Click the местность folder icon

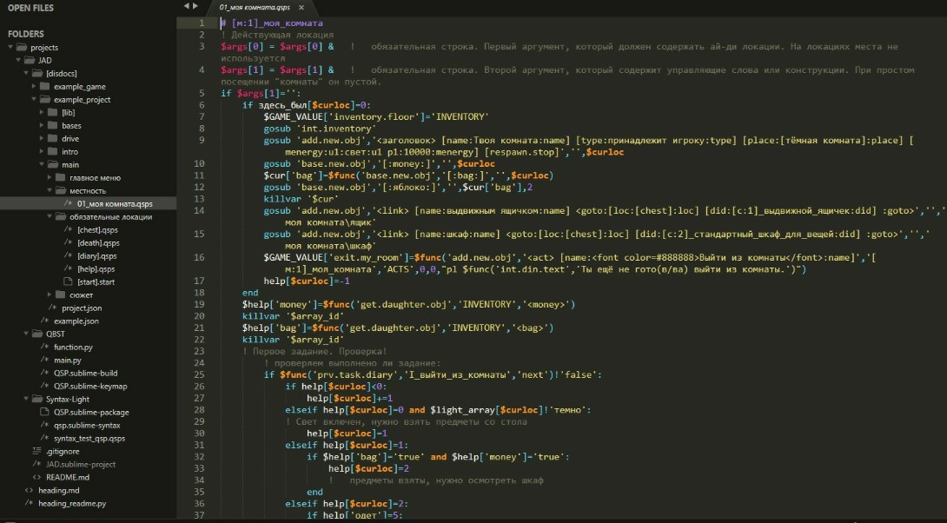coord(61,190)
